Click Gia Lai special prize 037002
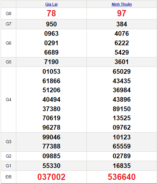Image resolution: width=157 pixels, height=184 pixels. (51, 177)
